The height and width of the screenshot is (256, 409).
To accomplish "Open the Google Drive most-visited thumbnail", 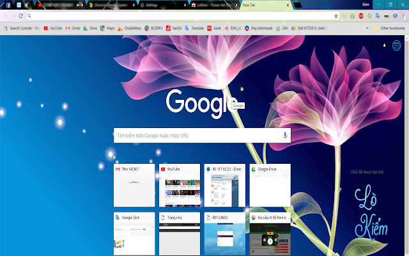I will pyautogui.click(x=270, y=185).
